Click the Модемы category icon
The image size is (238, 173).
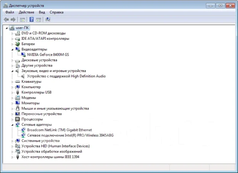coord(17,98)
